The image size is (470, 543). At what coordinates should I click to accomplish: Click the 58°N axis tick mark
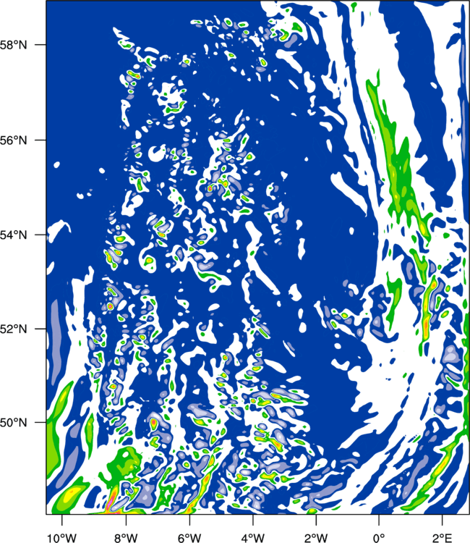pos(40,45)
